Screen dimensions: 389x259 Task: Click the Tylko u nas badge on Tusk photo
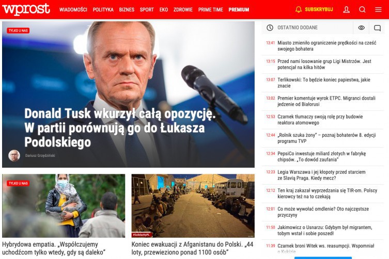point(18,30)
